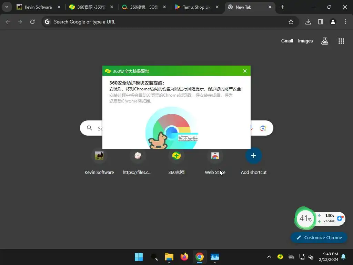The width and height of the screenshot is (353, 265).
Task: Toggle the Chrome side panel
Action: (321, 22)
